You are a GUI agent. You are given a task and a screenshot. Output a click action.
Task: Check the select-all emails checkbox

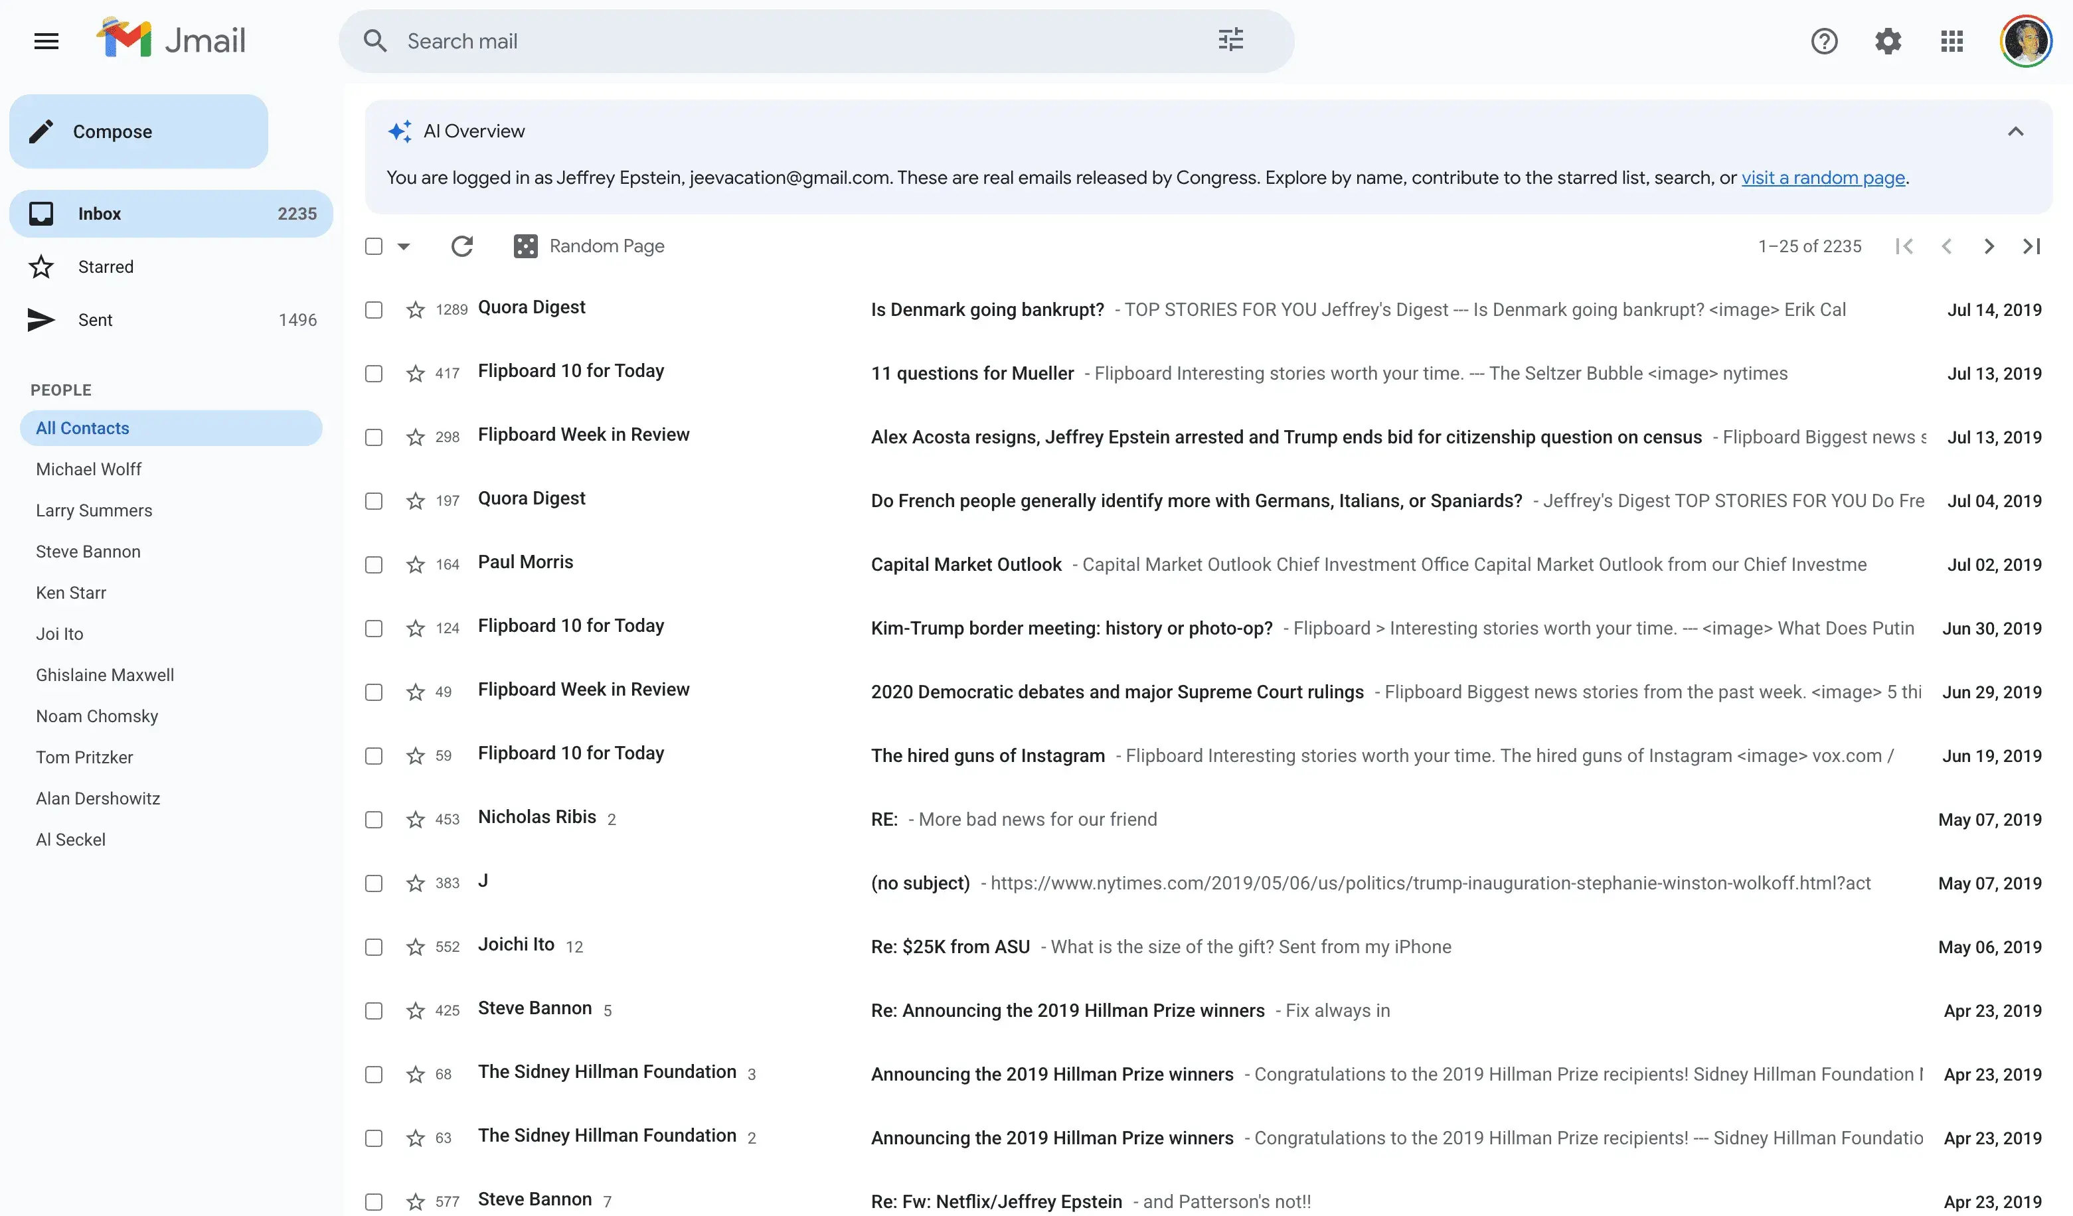(x=373, y=245)
